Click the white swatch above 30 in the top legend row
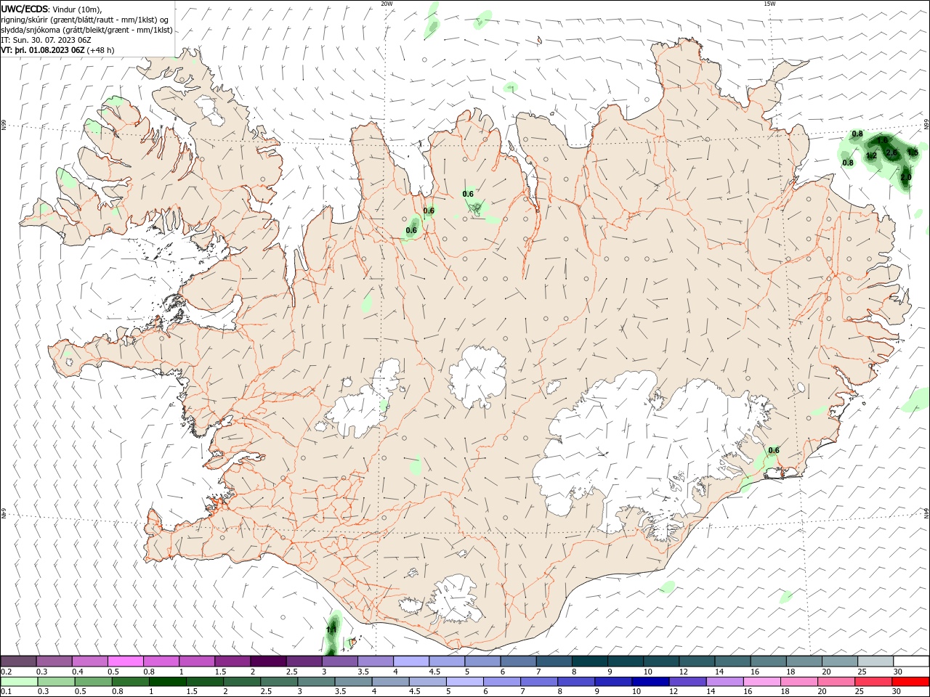930x697 pixels. (x=911, y=661)
